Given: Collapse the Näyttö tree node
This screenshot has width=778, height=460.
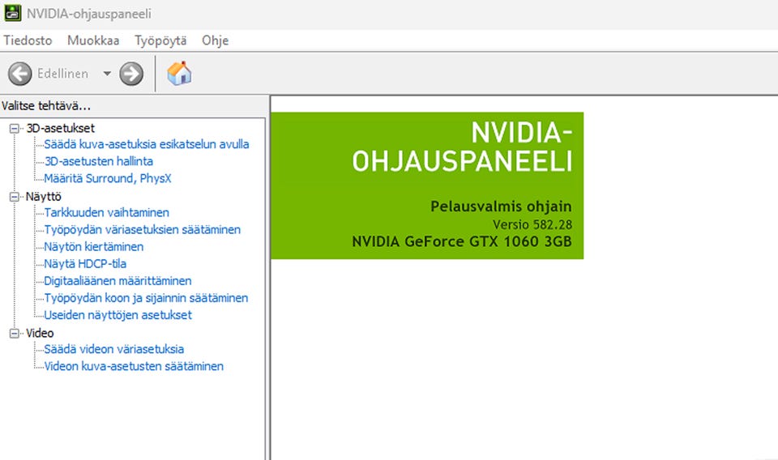Looking at the screenshot, I should click(15, 197).
